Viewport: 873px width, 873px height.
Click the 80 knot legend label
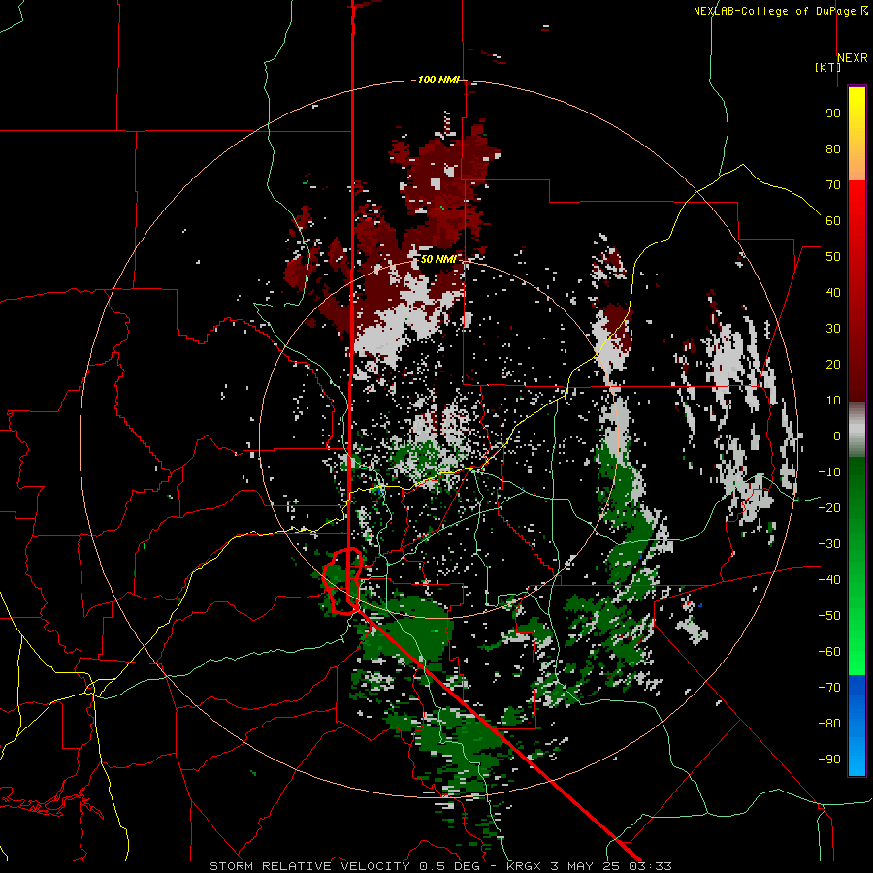[833, 149]
